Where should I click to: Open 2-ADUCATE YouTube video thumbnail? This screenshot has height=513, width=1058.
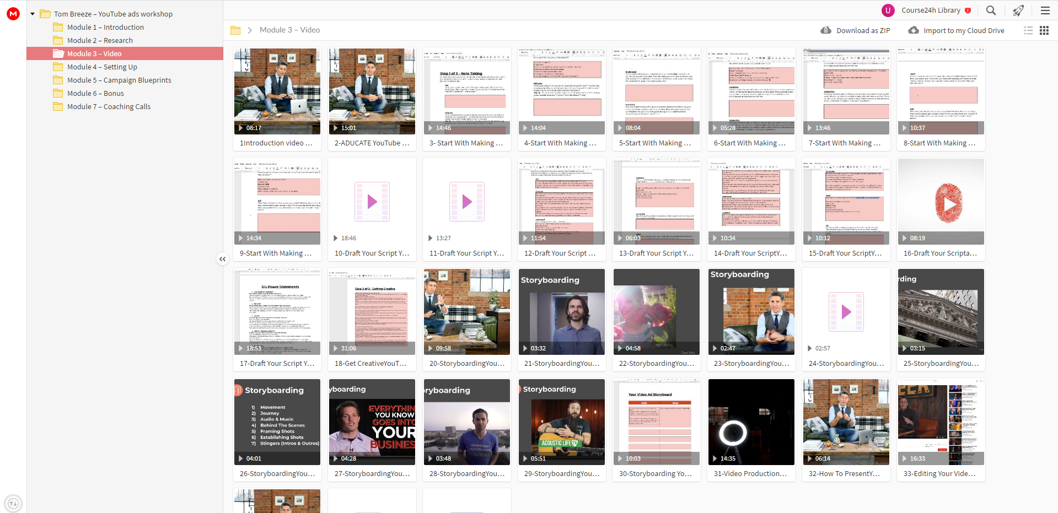pyautogui.click(x=372, y=91)
